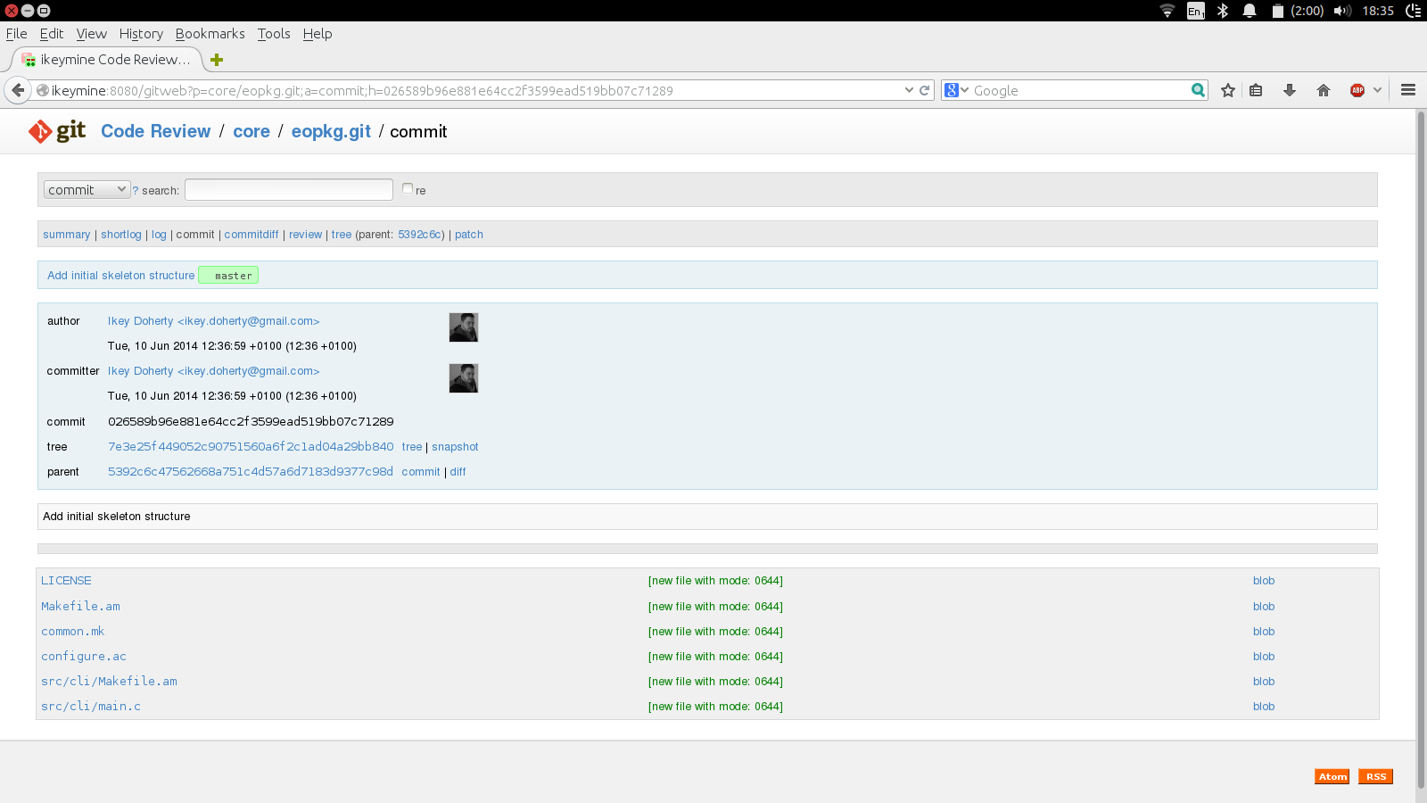Open the Firefox hamburger menu
Viewport: 1427px width, 803px height.
coord(1408,90)
